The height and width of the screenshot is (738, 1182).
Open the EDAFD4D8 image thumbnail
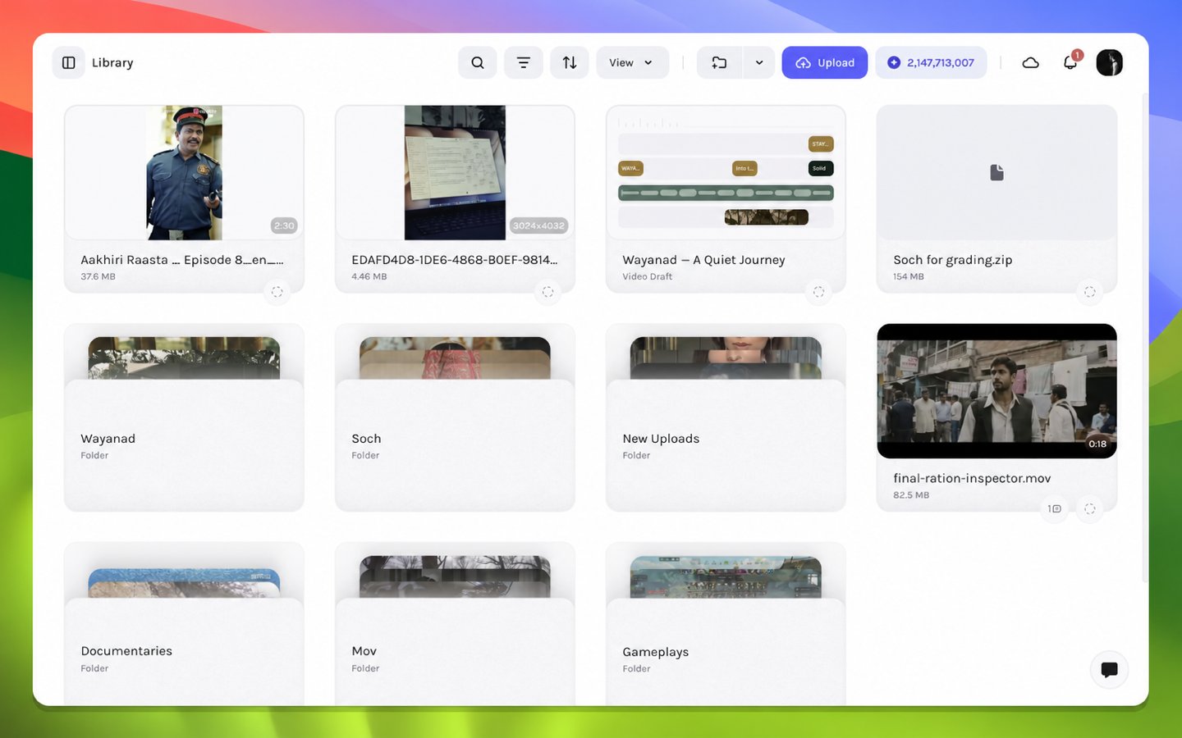[455, 172]
